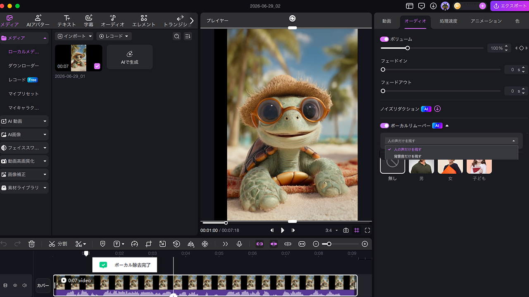Select the crop tool in the timeline toolbar
Viewport: 529px width, 297px height.
click(x=148, y=244)
